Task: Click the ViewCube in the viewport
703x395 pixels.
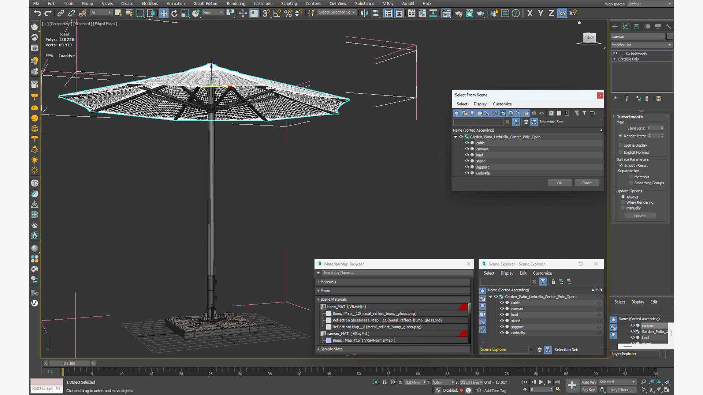Action: [589, 38]
